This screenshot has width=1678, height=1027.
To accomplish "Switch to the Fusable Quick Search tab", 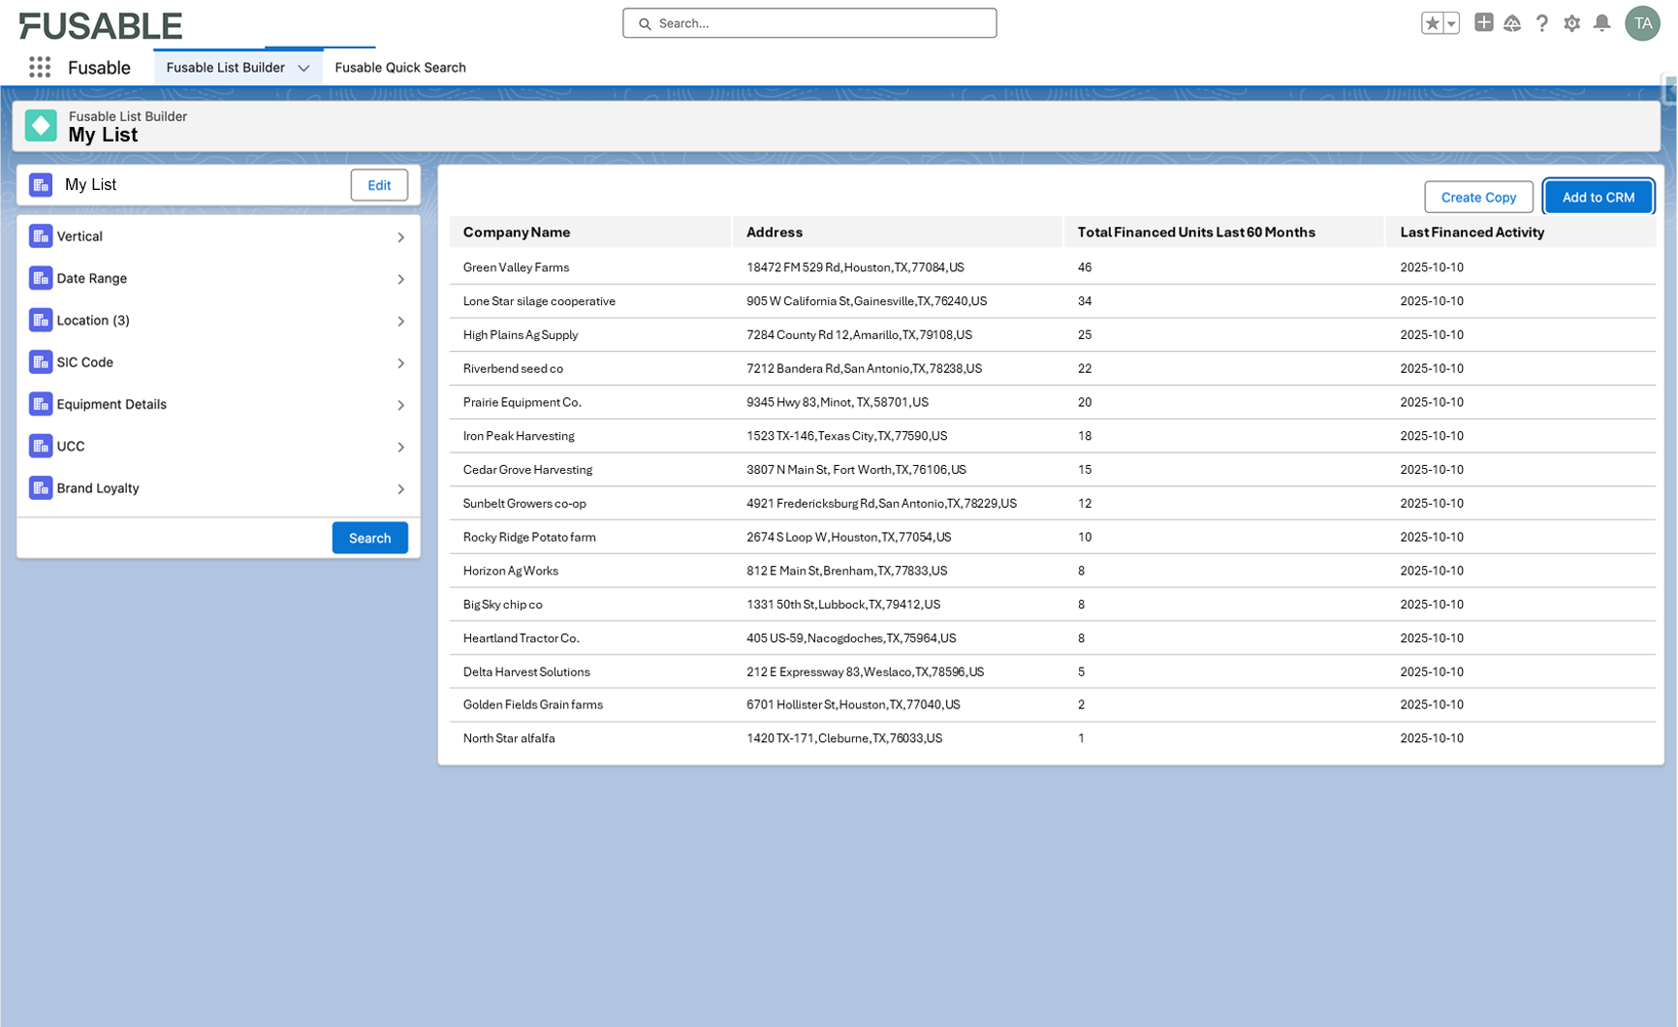I will 399,68.
